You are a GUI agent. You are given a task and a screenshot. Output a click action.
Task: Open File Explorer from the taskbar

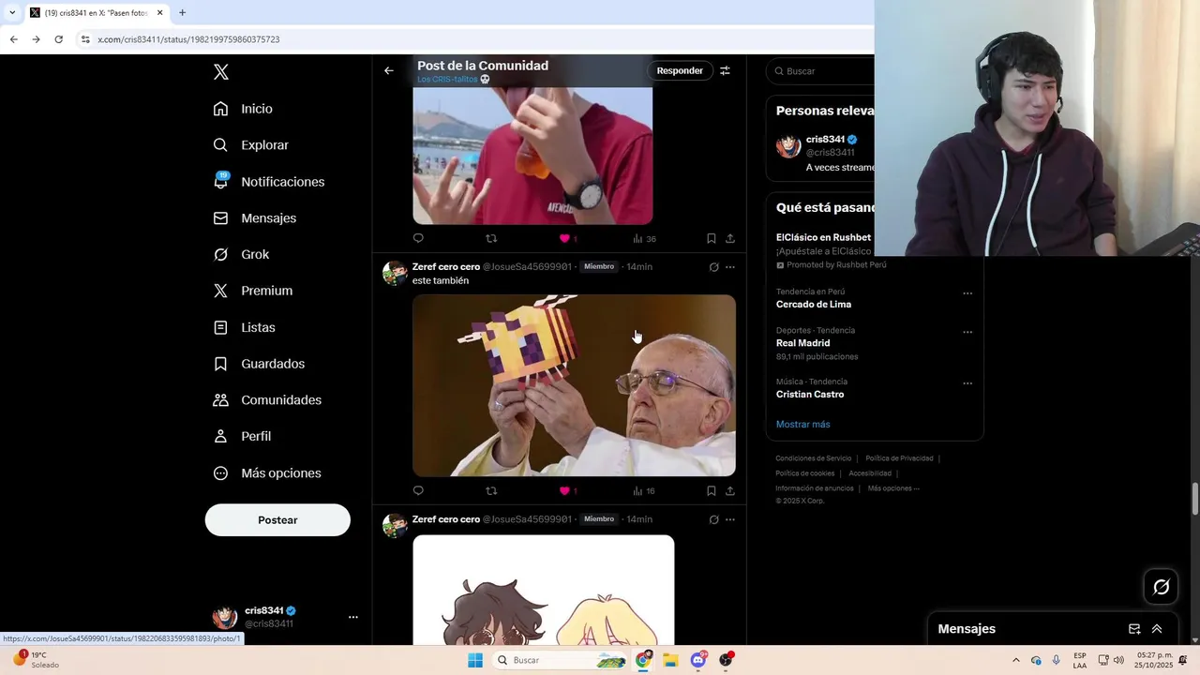[670, 660]
